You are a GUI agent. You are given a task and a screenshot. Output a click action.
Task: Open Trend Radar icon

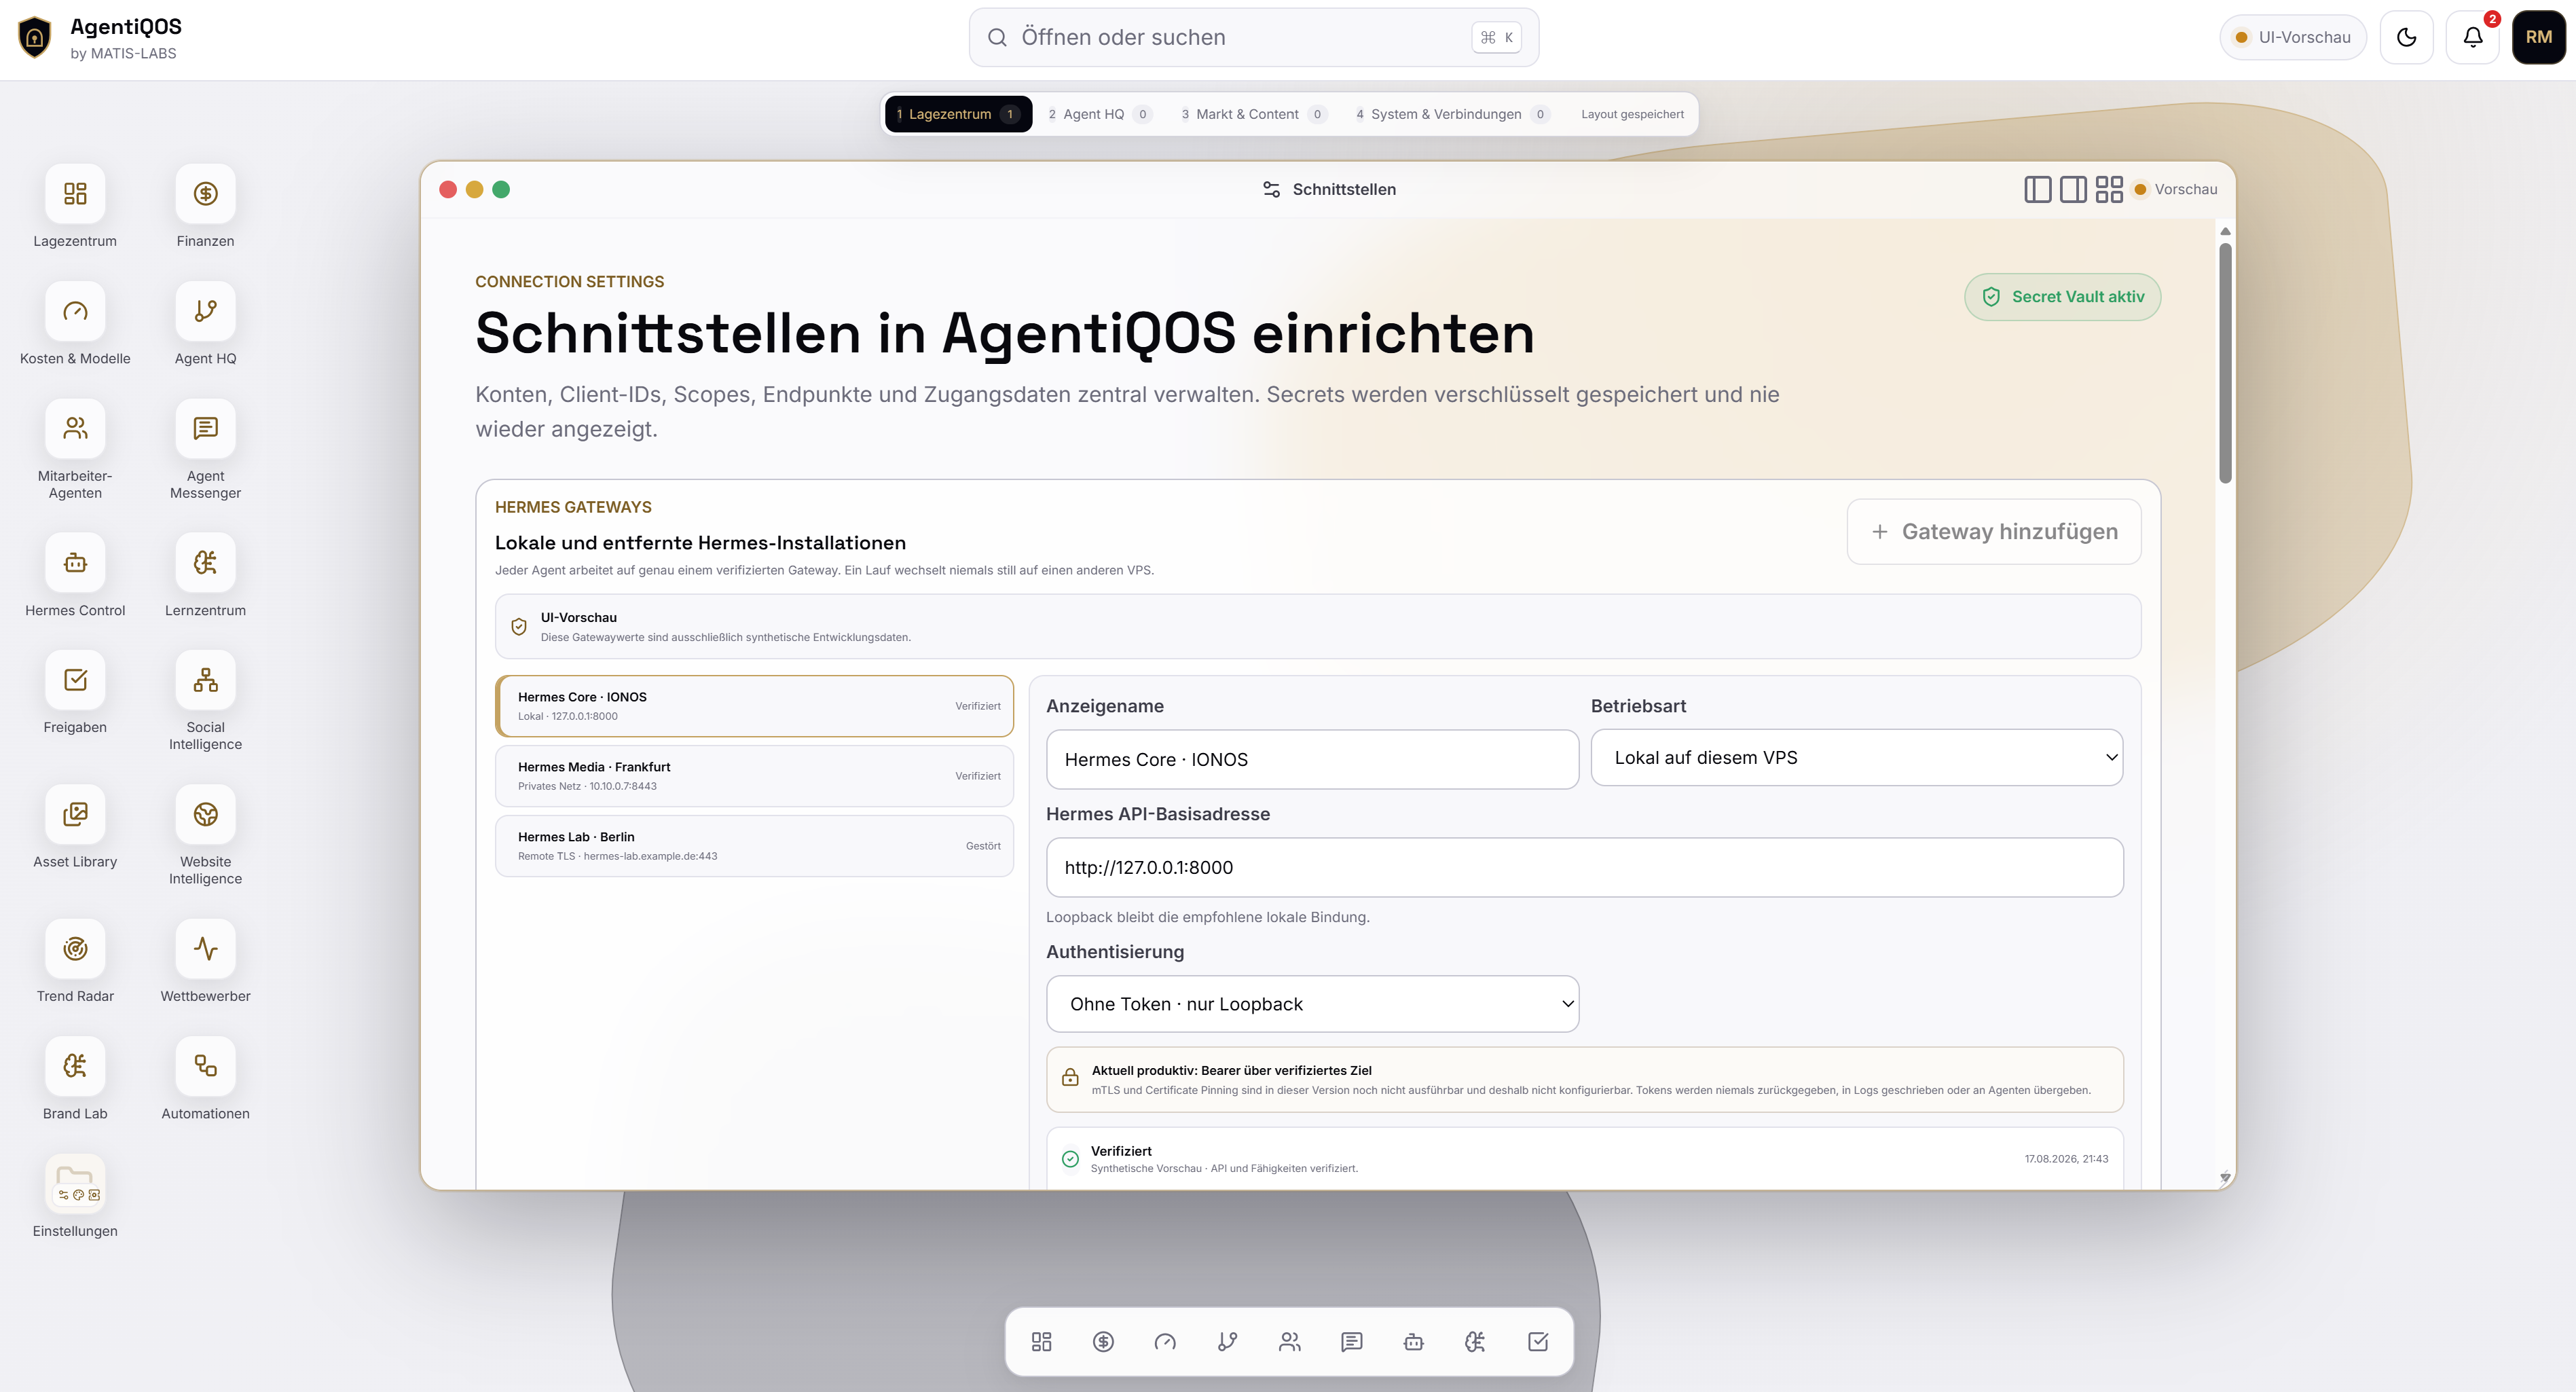[75, 949]
